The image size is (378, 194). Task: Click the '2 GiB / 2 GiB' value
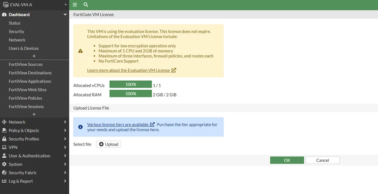click(x=165, y=95)
